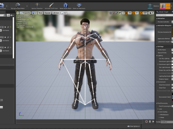173x129 pixels.
Task: Toggle the Use Sky Lighting checkbox
Action: pos(172,58)
